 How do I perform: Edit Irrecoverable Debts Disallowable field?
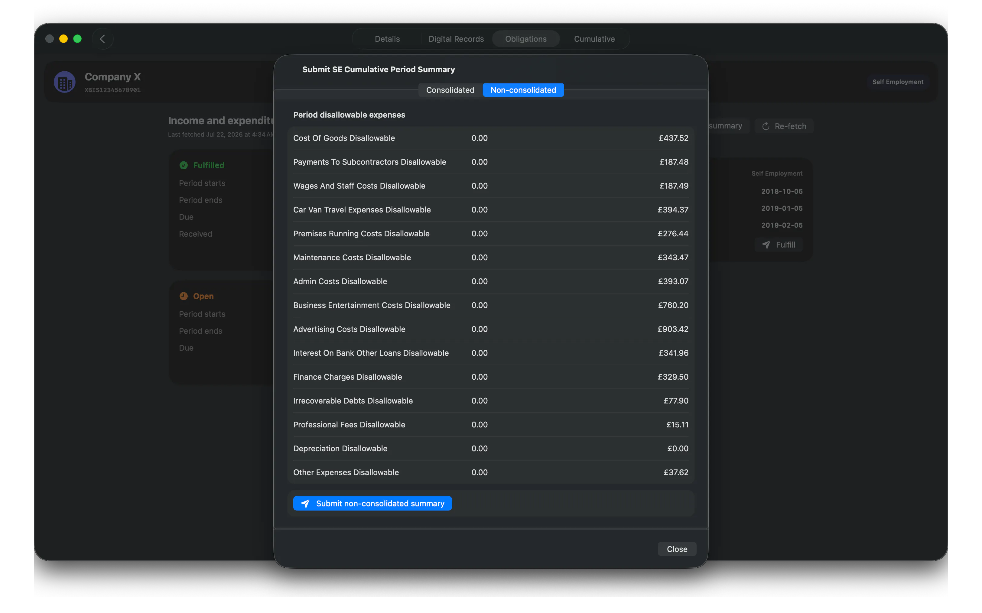pyautogui.click(x=479, y=401)
